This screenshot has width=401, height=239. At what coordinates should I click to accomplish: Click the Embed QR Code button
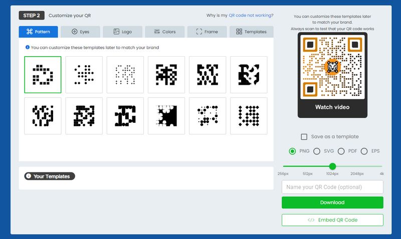332,220
